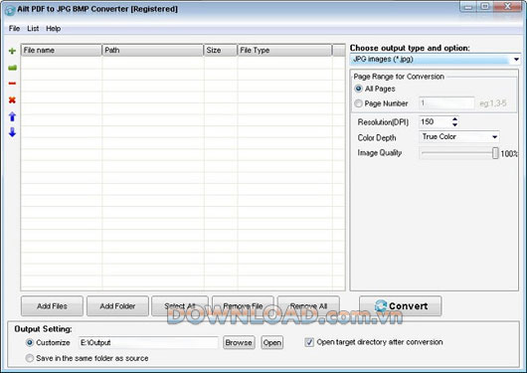
Task: Click the Add Folder button
Action: [117, 306]
